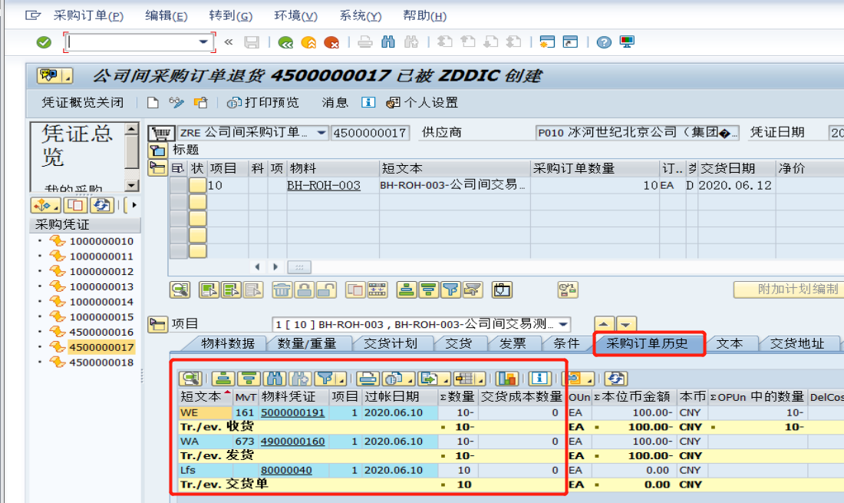Switch to the 交货 tab
844x503 pixels.
(x=459, y=343)
